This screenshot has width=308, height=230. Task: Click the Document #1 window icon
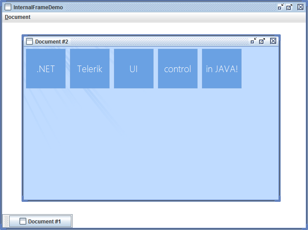click(x=23, y=221)
